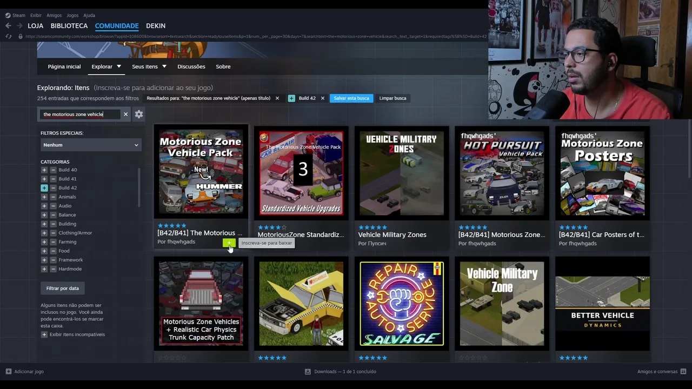Open the DEKIN profile tab

tap(156, 26)
